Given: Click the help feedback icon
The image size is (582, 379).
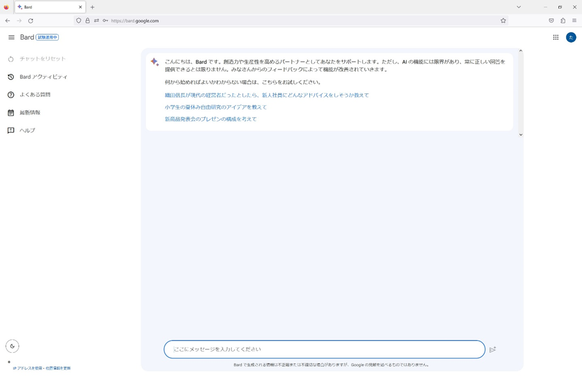Looking at the screenshot, I should click(x=11, y=130).
